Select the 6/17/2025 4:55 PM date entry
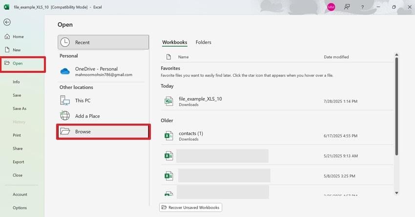Screen dimensions: 415x217 (x=340, y=136)
